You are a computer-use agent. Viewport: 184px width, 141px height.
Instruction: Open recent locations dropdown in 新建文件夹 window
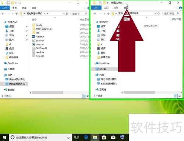click(105, 14)
